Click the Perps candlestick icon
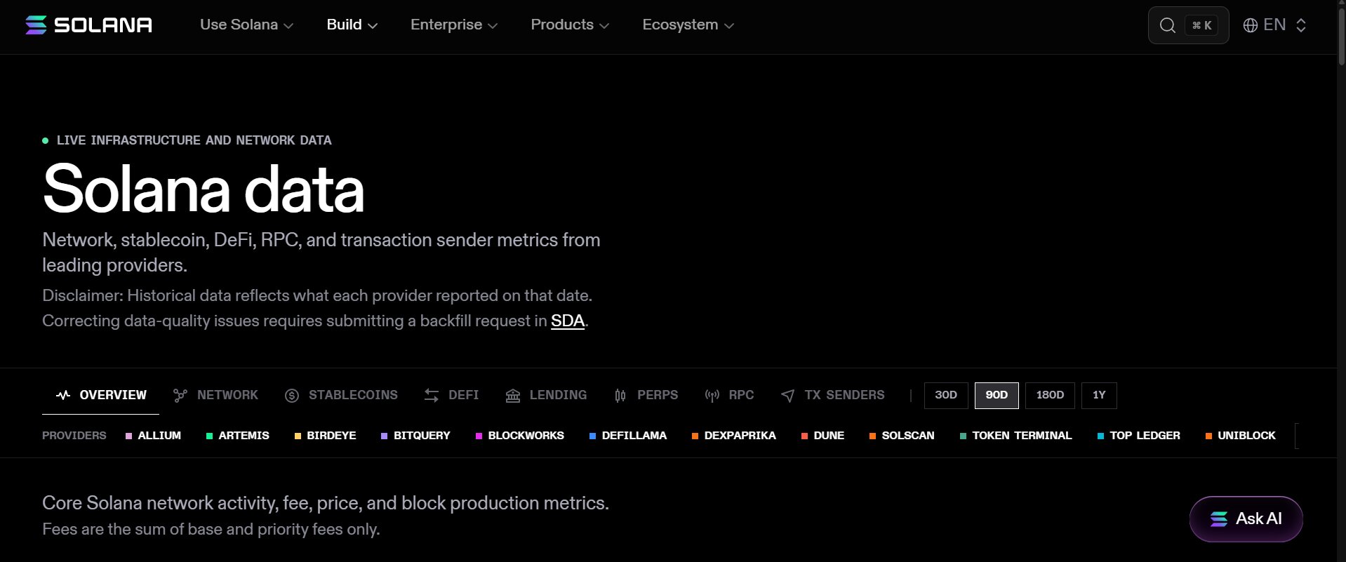This screenshot has width=1346, height=562. click(x=620, y=396)
